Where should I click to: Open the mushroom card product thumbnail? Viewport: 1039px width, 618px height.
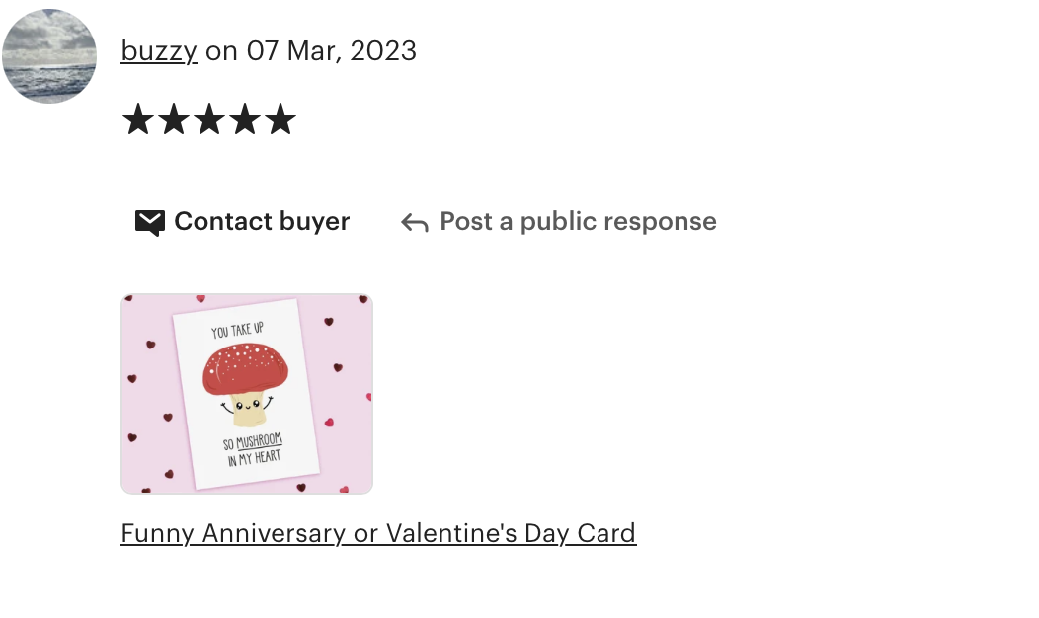pyautogui.click(x=247, y=394)
